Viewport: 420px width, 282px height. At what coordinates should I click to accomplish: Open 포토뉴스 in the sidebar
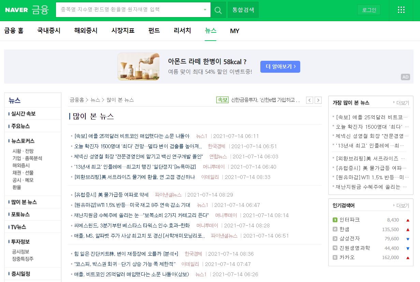[20, 214]
